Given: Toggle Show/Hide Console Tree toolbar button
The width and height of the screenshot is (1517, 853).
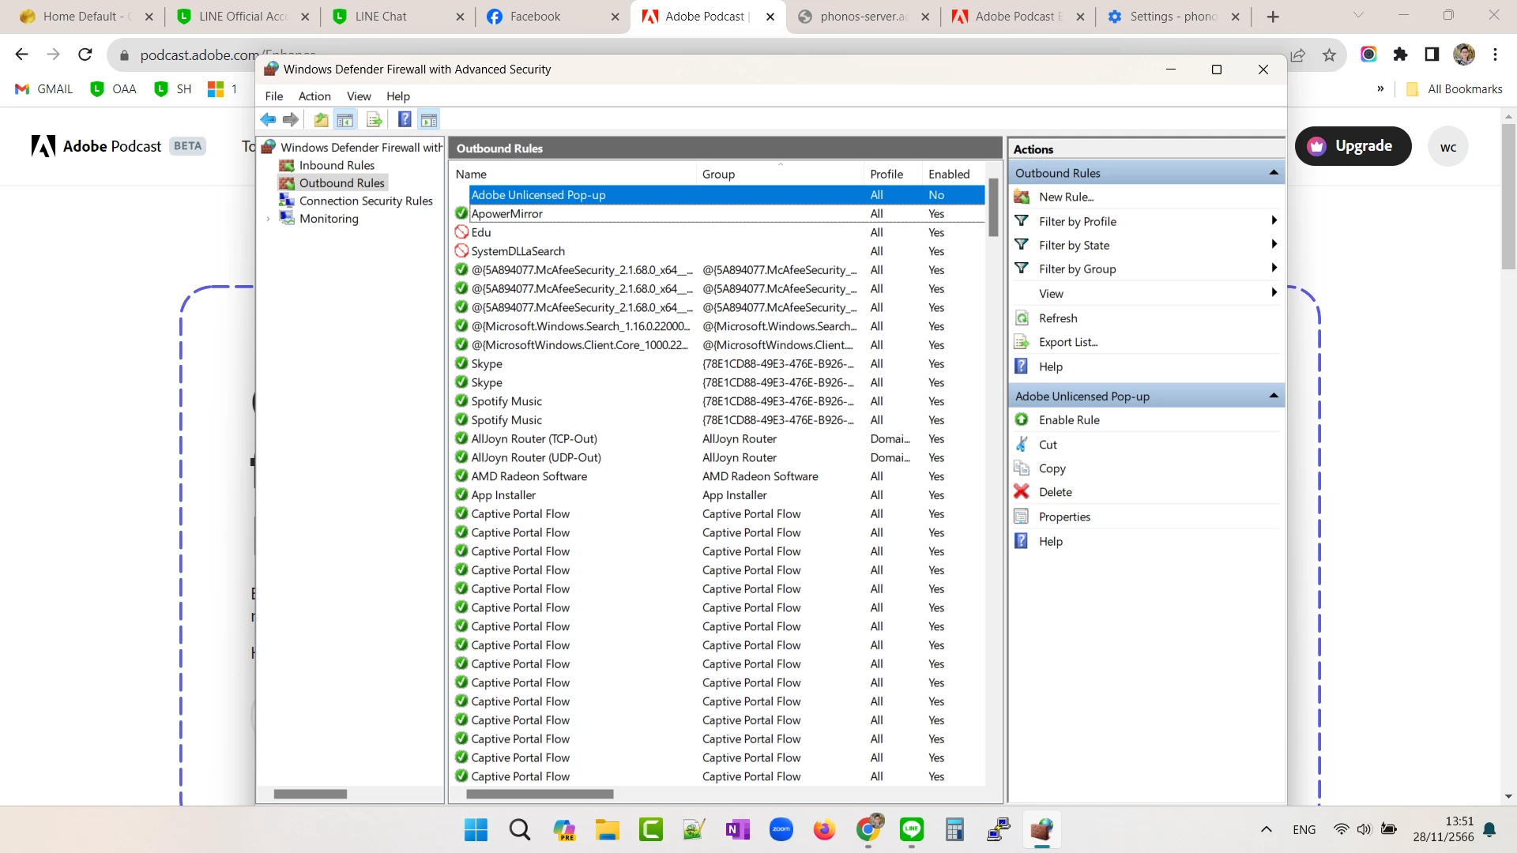Looking at the screenshot, I should [345, 120].
